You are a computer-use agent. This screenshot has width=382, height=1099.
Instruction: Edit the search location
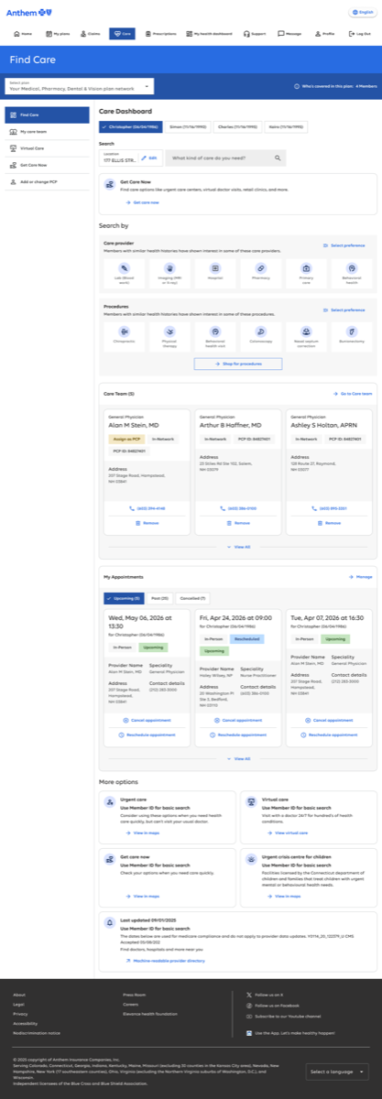click(150, 158)
